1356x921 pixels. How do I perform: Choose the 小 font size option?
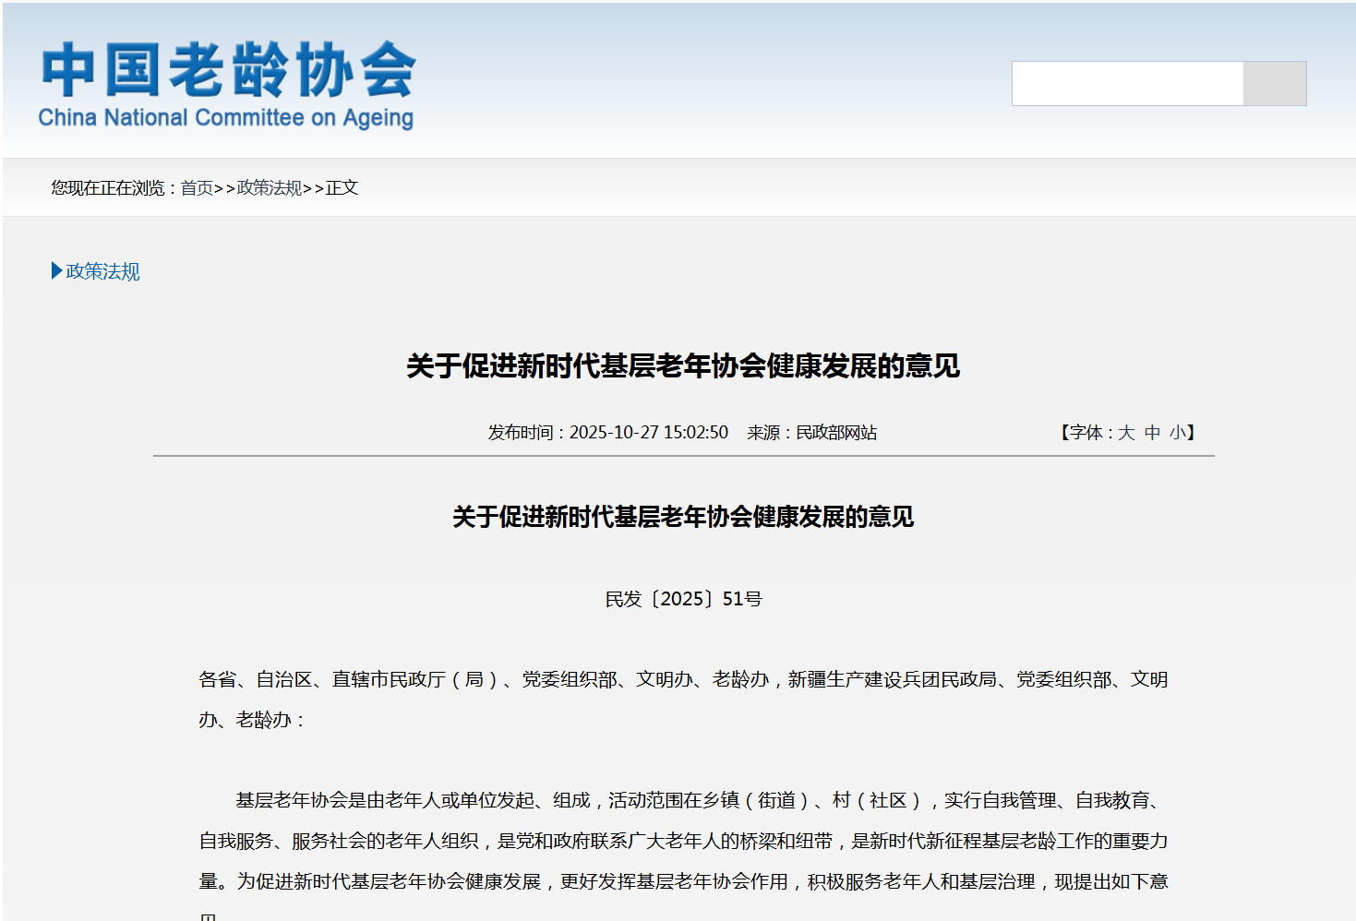(1177, 433)
